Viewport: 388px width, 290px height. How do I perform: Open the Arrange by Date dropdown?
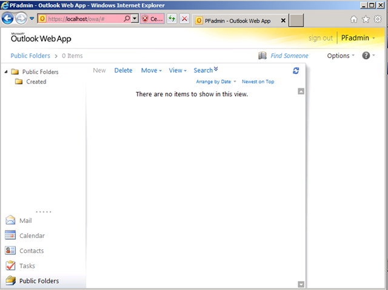[x=216, y=82]
